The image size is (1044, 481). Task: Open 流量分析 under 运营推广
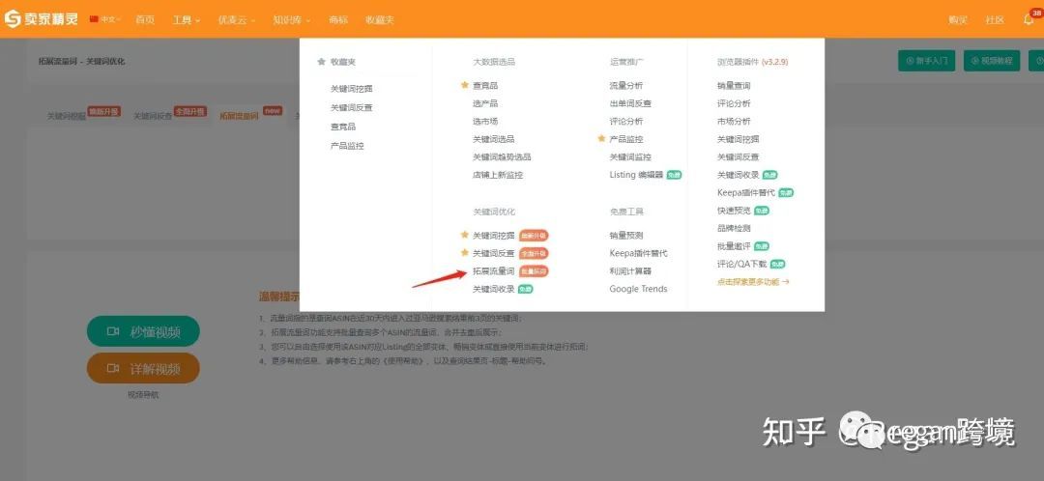625,86
